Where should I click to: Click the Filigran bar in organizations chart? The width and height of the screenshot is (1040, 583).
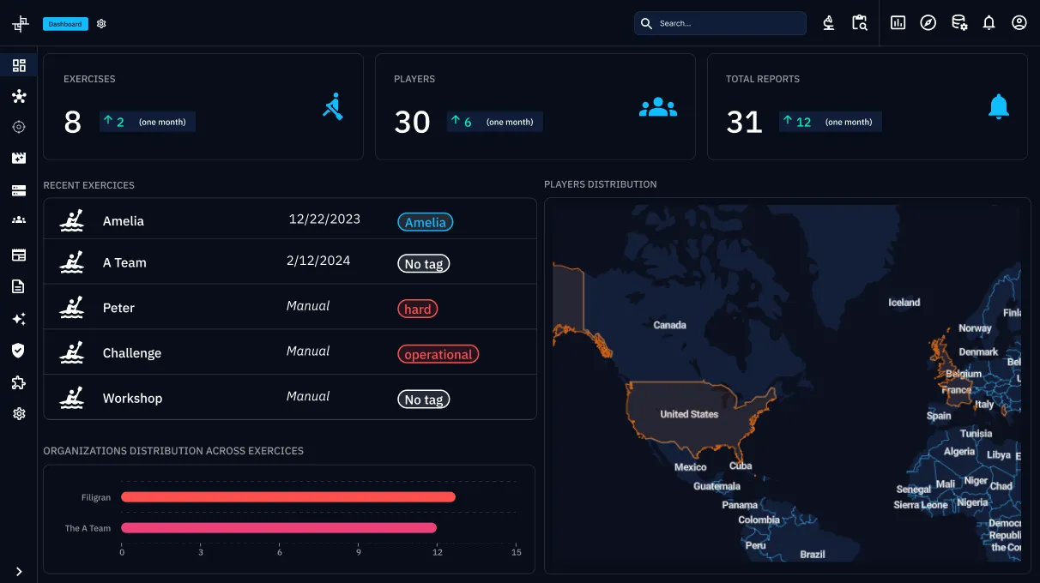(287, 497)
